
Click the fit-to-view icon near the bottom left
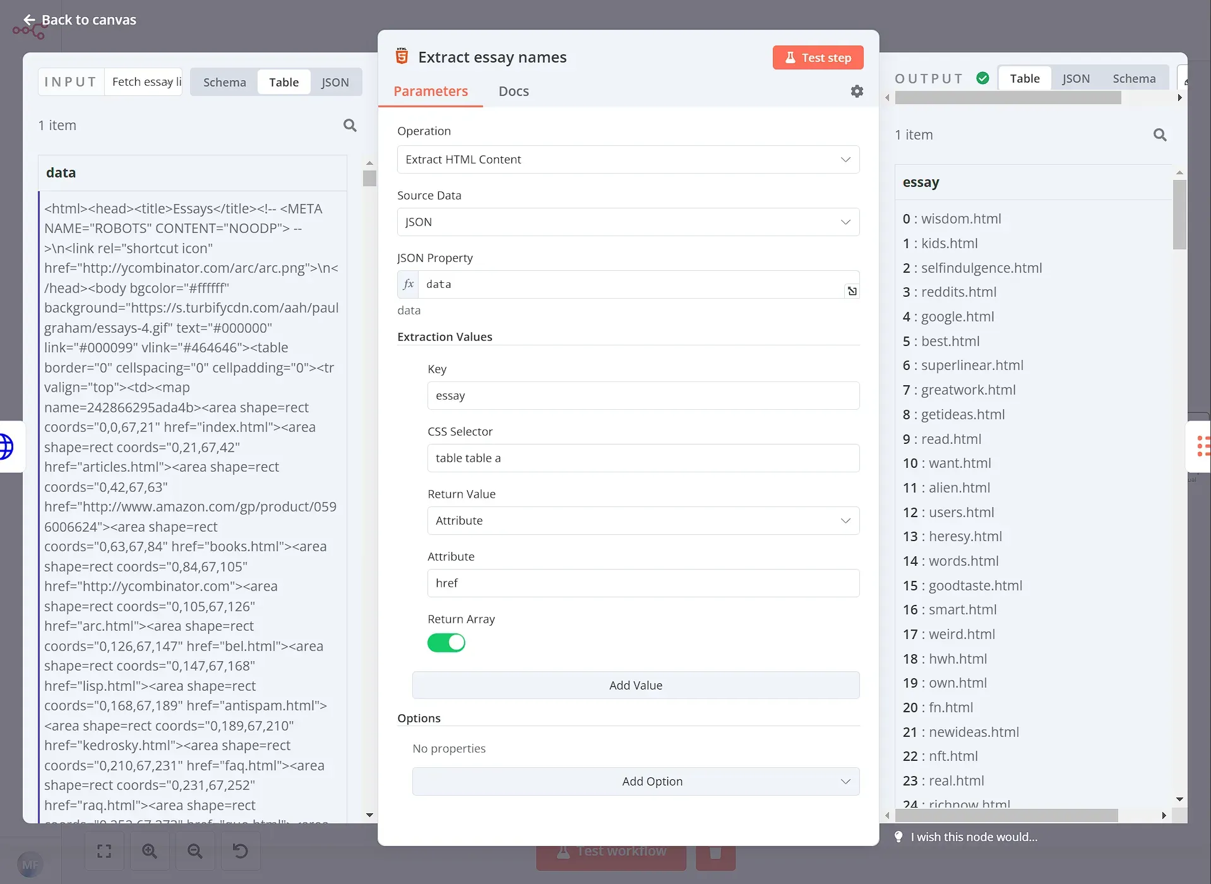coord(104,851)
